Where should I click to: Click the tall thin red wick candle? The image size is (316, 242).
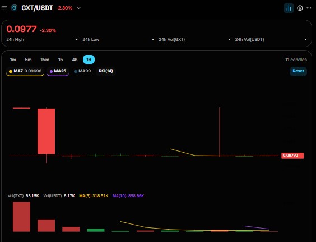(220, 131)
